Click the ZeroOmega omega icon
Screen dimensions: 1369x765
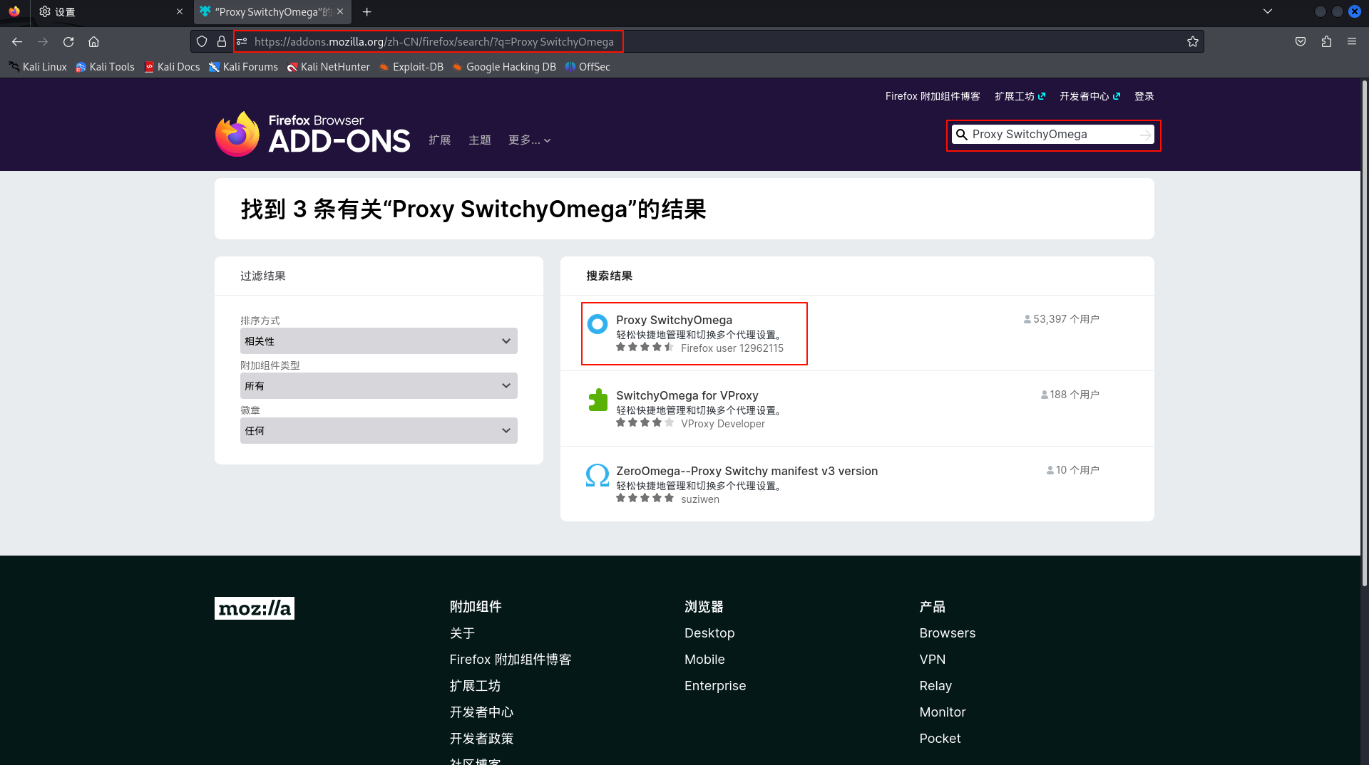point(598,475)
